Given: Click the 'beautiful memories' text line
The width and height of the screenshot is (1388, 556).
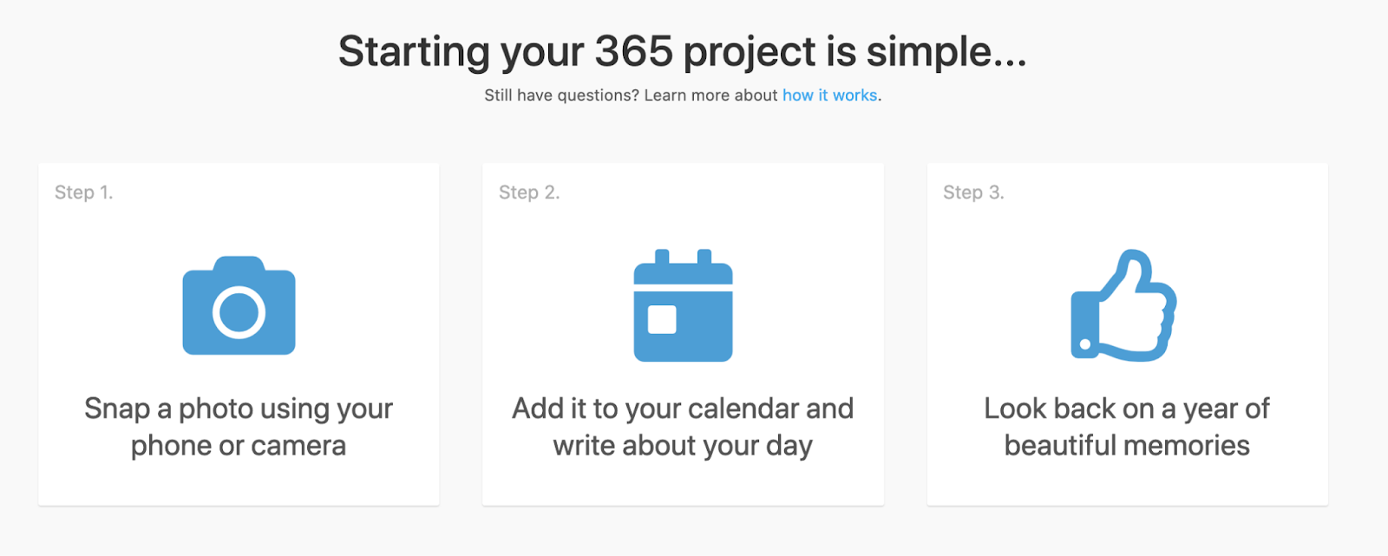Looking at the screenshot, I should coord(1126,446).
